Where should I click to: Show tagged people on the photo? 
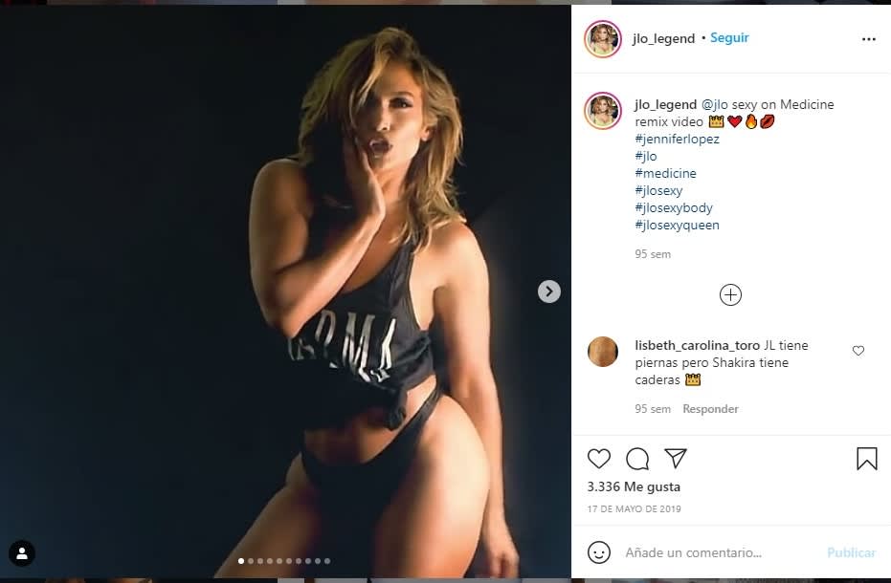pos(21,552)
